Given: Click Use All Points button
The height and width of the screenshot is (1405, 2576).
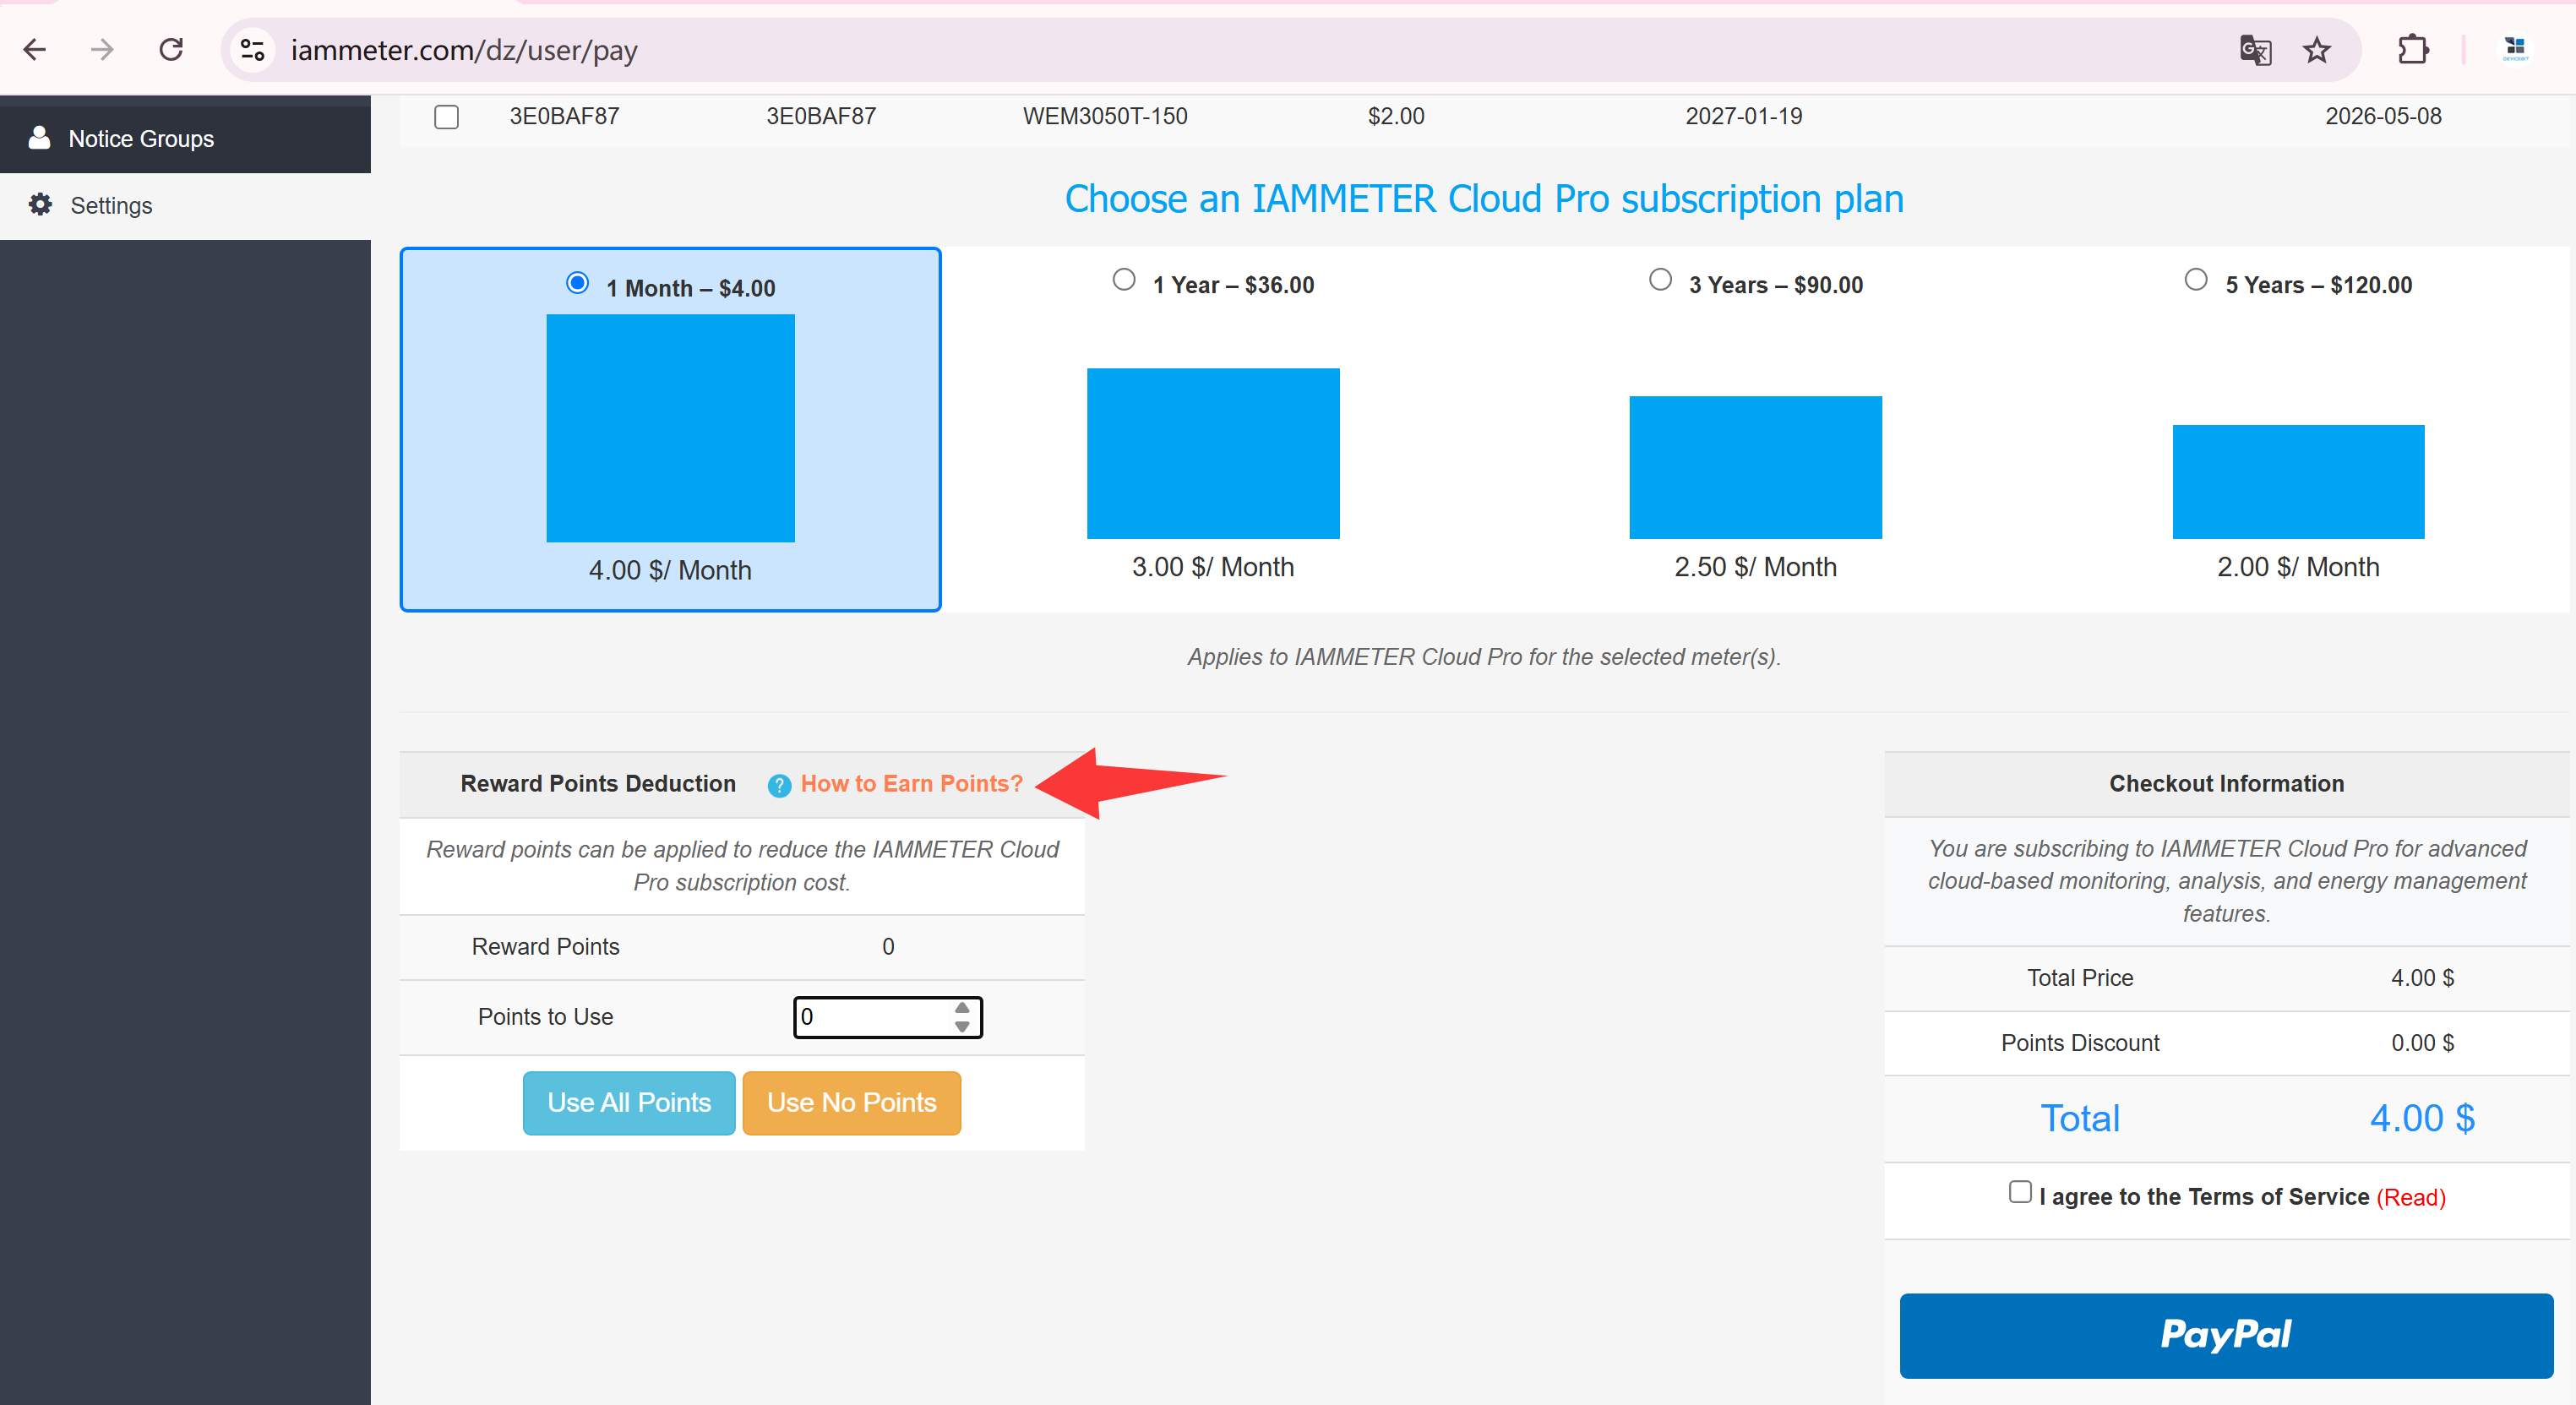Looking at the screenshot, I should coord(629,1103).
